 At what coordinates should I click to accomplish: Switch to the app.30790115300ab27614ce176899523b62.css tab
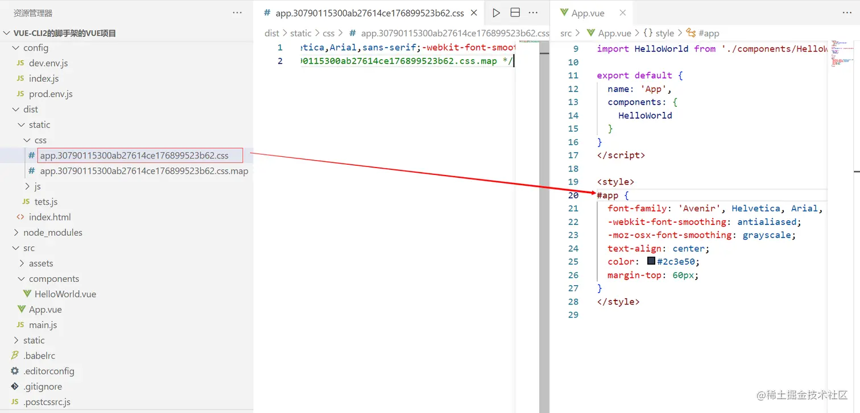click(370, 12)
